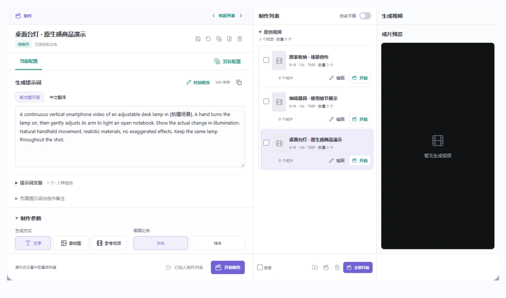This screenshot has width=506, height=298.
Task: Click the trash icon in the list footer
Action: click(x=337, y=267)
